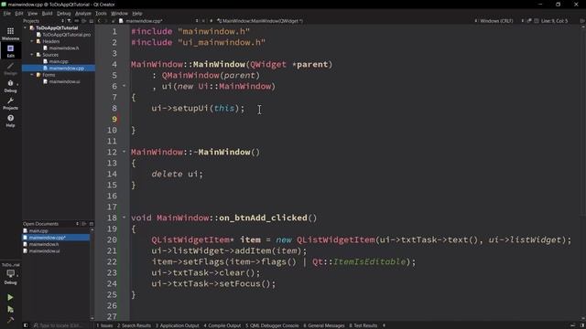
Task: Place cursor on empty line 9
Action: point(355,120)
